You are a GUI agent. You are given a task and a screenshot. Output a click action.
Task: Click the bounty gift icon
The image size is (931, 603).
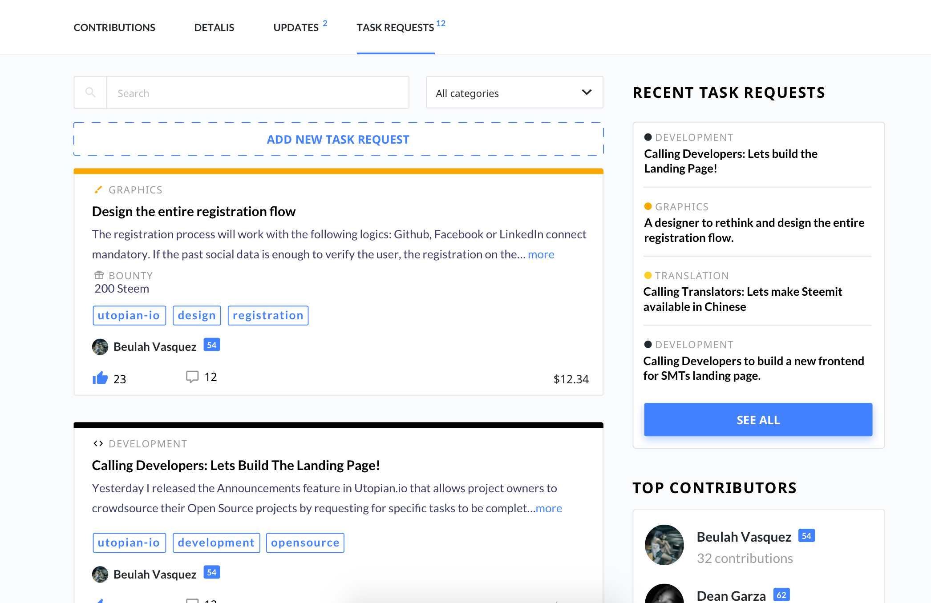click(99, 275)
